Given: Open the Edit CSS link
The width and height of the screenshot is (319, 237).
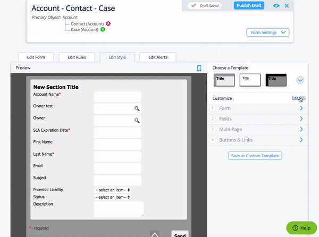Looking at the screenshot, I should coord(298,98).
